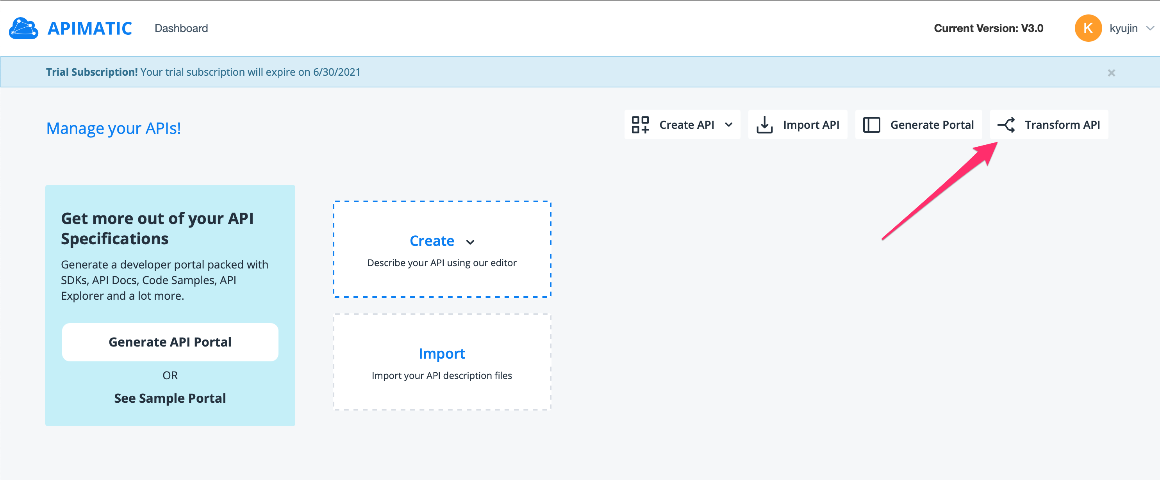Screen dimensions: 1160x480
Task: Open the See Sample Portal link
Action: [170, 398]
